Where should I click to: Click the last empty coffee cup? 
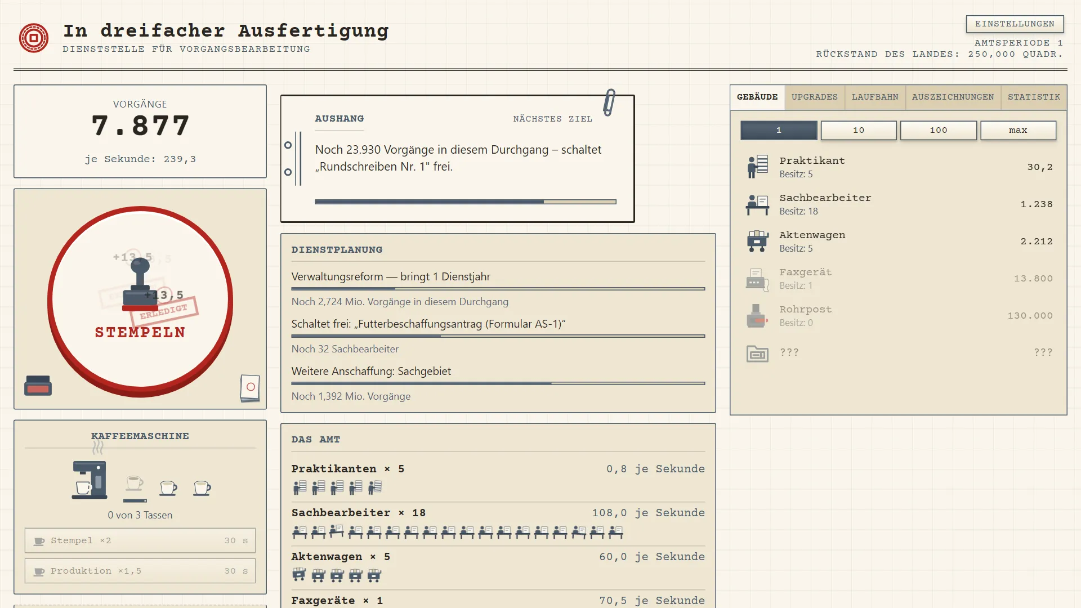(x=202, y=488)
